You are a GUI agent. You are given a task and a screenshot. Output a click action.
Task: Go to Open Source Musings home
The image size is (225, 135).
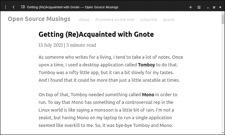[39, 19]
